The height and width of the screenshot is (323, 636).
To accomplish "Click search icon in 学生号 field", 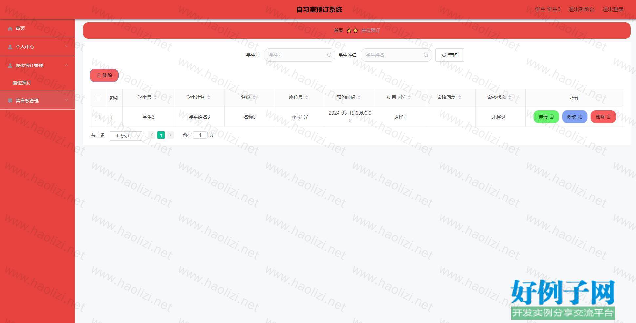I will click(329, 55).
